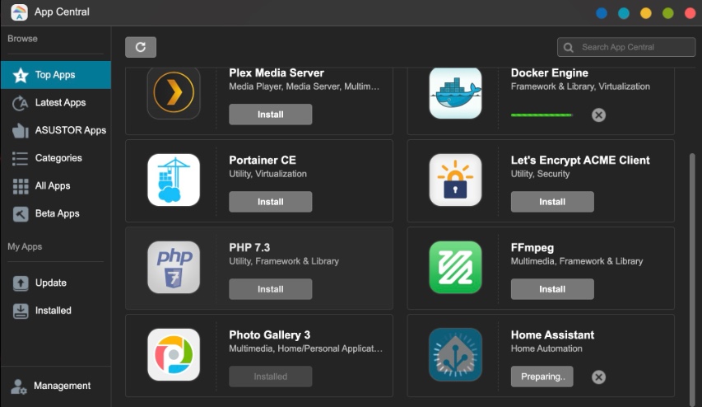This screenshot has width=702, height=407.
Task: Open the Photo Gallery 3 title
Action: 269,334
